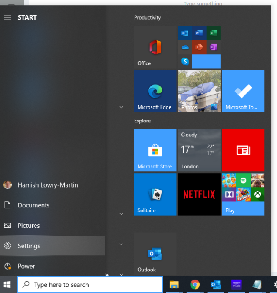Launch Solitaire tile

(x=155, y=194)
